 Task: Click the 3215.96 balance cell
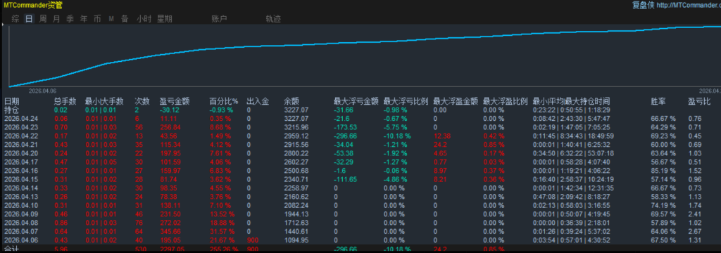pos(296,127)
